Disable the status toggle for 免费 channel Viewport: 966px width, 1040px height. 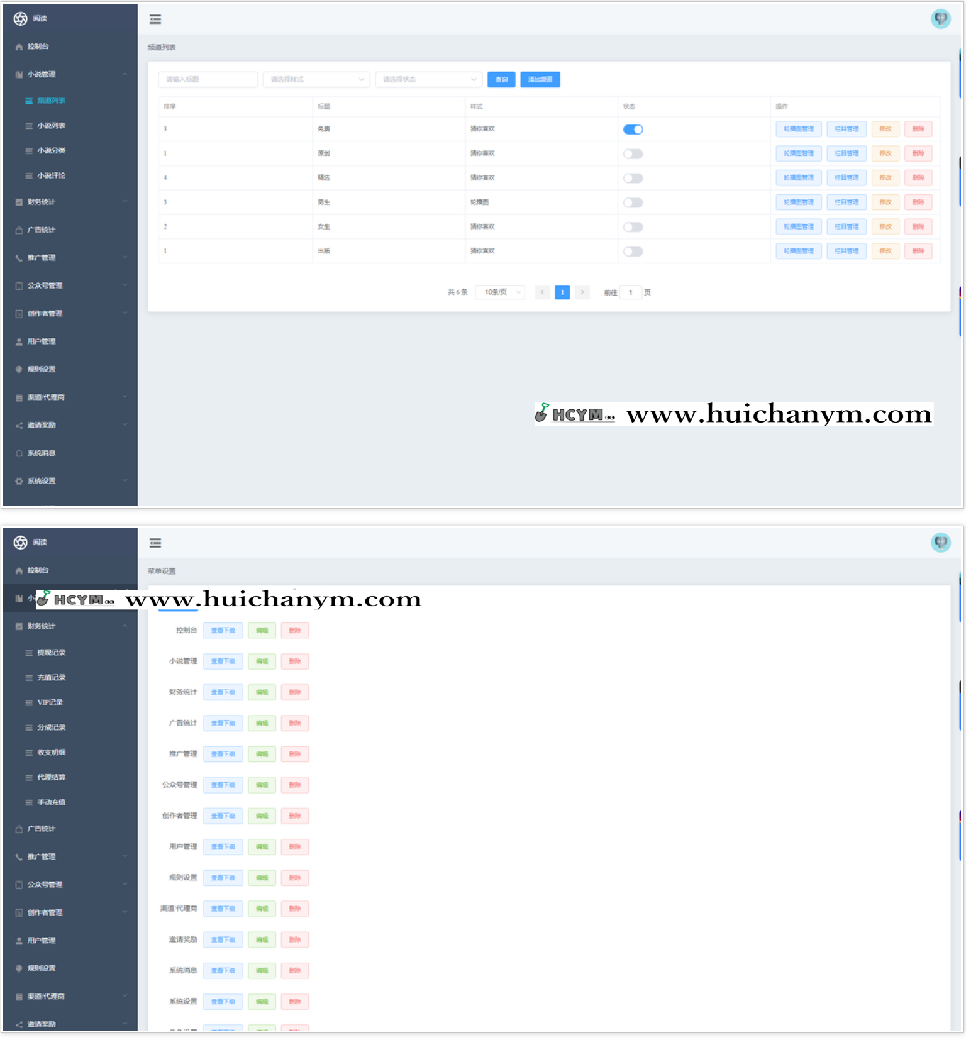(x=633, y=130)
